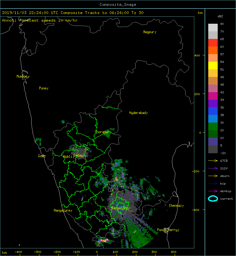236x256 pixels.
Task: Click the eb+bip magenta arrow legend icon
Action: [213, 191]
